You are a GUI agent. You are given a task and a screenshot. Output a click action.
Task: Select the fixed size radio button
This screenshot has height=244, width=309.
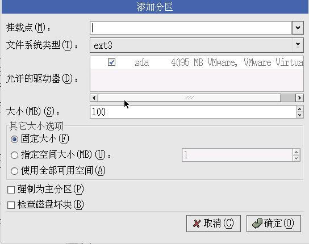14,140
